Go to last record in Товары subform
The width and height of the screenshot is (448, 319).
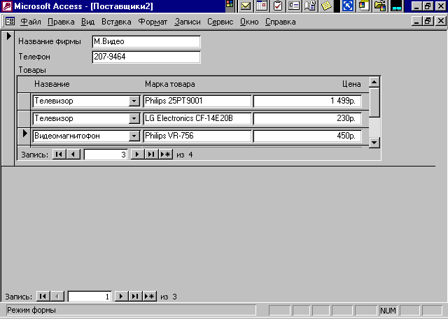151,155
